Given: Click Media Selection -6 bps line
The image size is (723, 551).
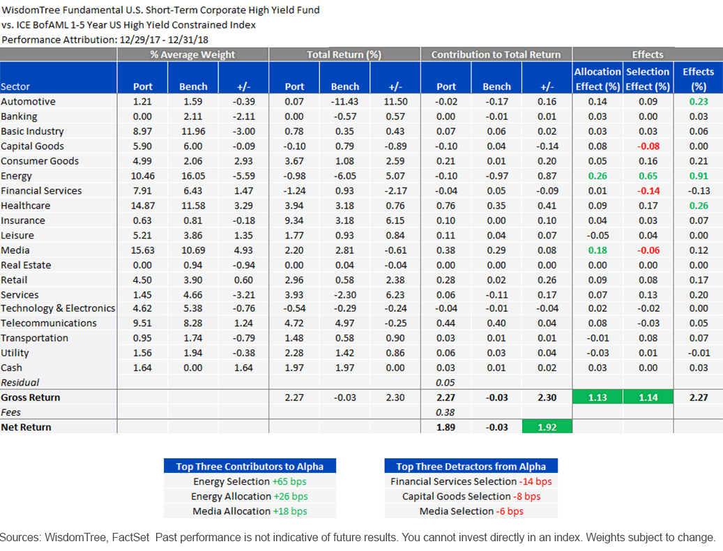Looking at the screenshot, I should pos(471,511).
